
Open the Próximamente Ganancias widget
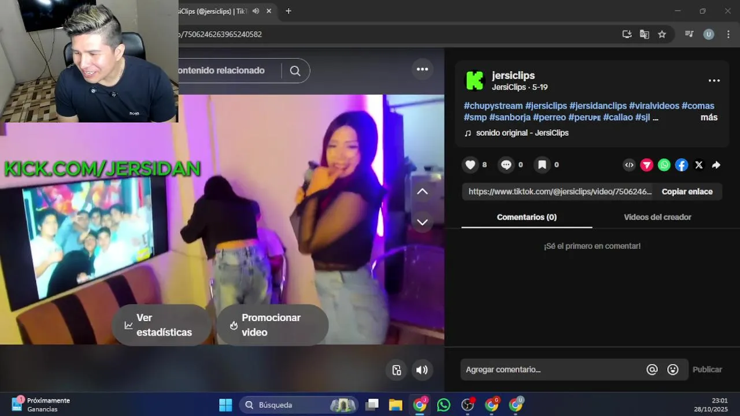(x=41, y=404)
